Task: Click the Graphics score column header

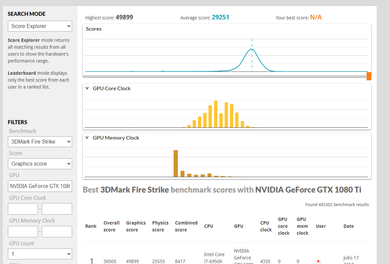Action: pos(136,226)
